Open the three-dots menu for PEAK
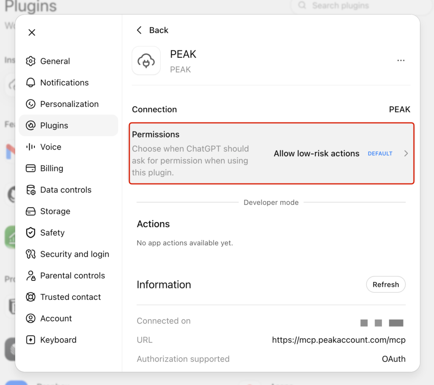Image resolution: width=434 pixels, height=385 pixels. tap(401, 60)
